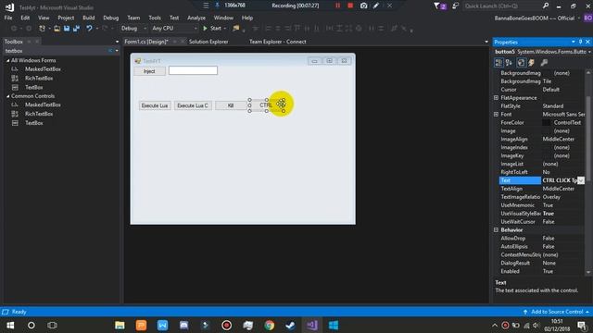This screenshot has height=333, width=593.
Task: Pin the Properties panel
Action: pyautogui.click(x=581, y=42)
